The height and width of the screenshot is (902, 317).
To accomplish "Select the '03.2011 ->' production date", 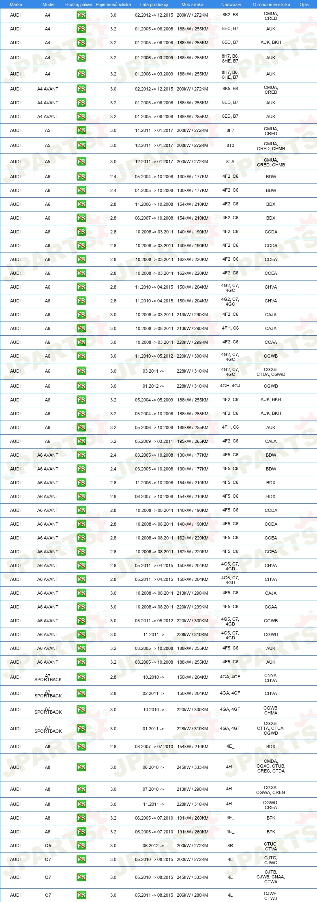I will point(153,371).
